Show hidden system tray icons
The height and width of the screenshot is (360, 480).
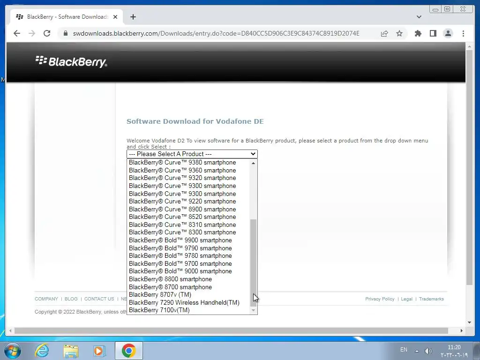(x=417, y=351)
